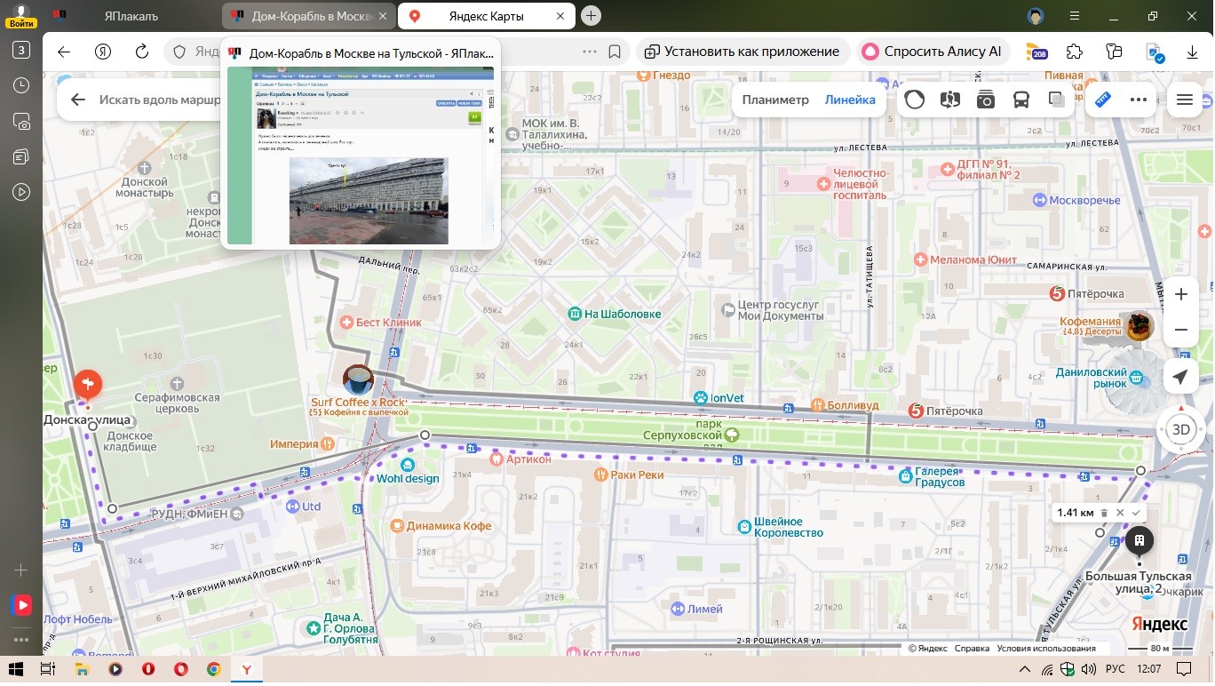Open the address bar three-dots menu
This screenshot has width=1215, height=686.
(x=590, y=52)
